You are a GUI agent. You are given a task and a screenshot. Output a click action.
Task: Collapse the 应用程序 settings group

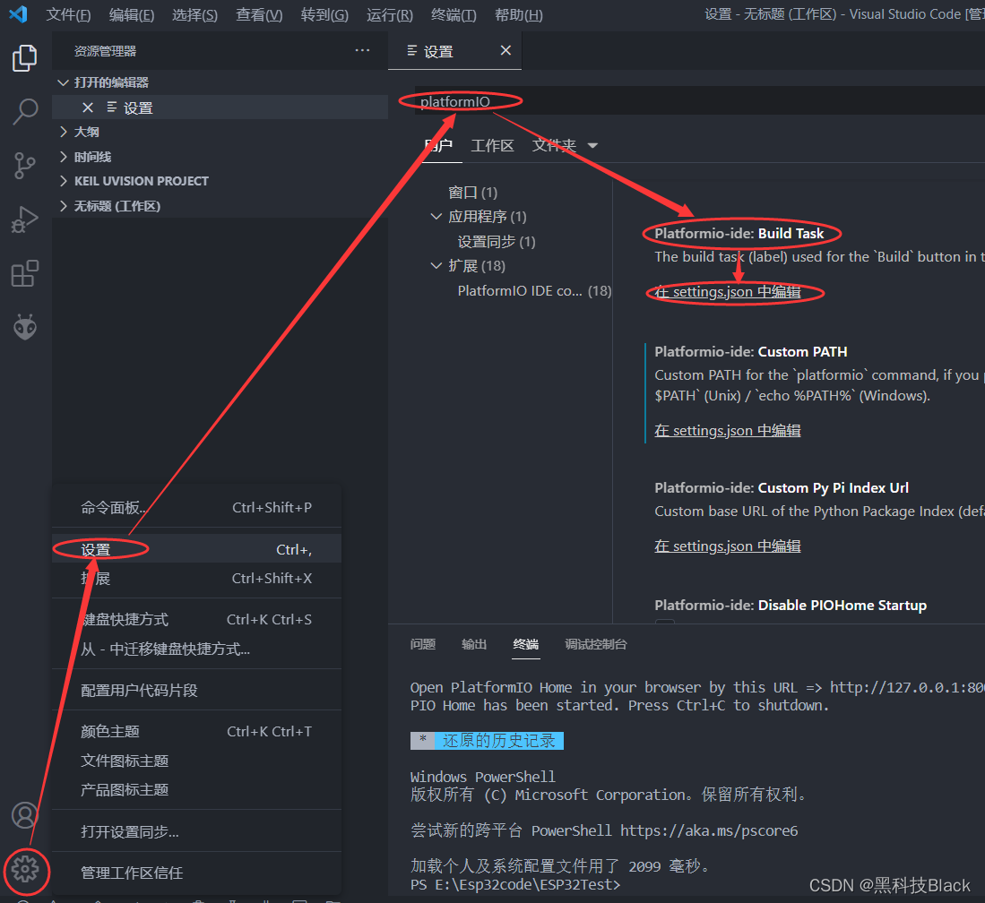point(436,216)
